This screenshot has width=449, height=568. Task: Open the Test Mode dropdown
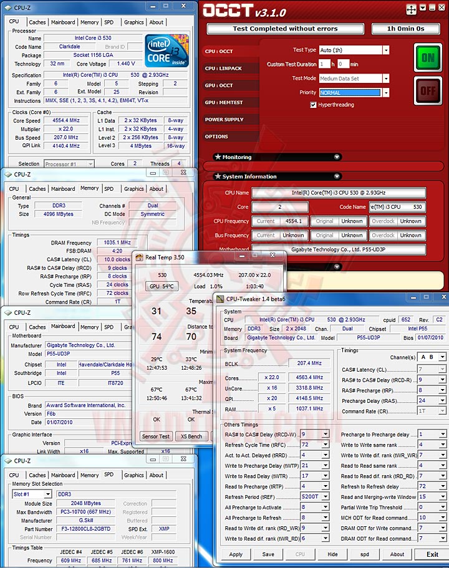[x=386, y=78]
